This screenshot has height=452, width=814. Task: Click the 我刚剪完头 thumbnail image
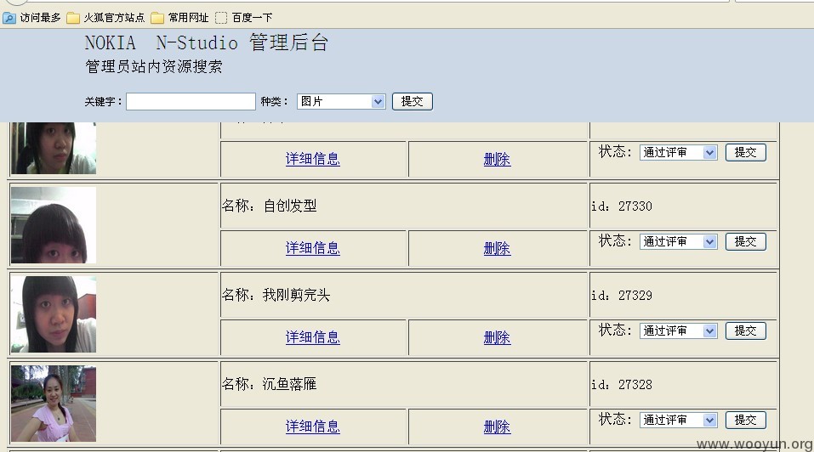coord(54,314)
